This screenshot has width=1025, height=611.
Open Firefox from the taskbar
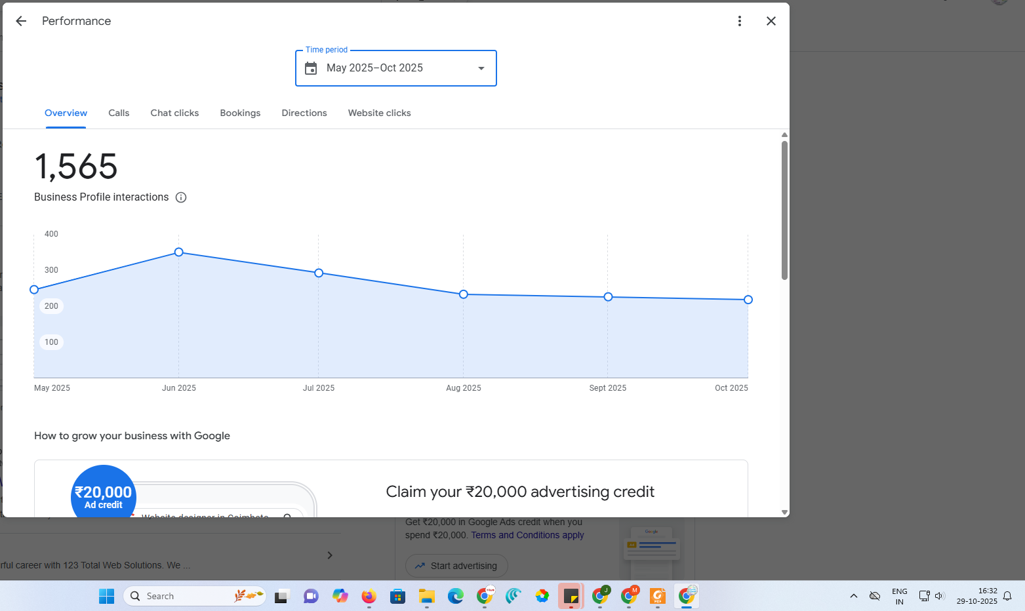tap(369, 596)
